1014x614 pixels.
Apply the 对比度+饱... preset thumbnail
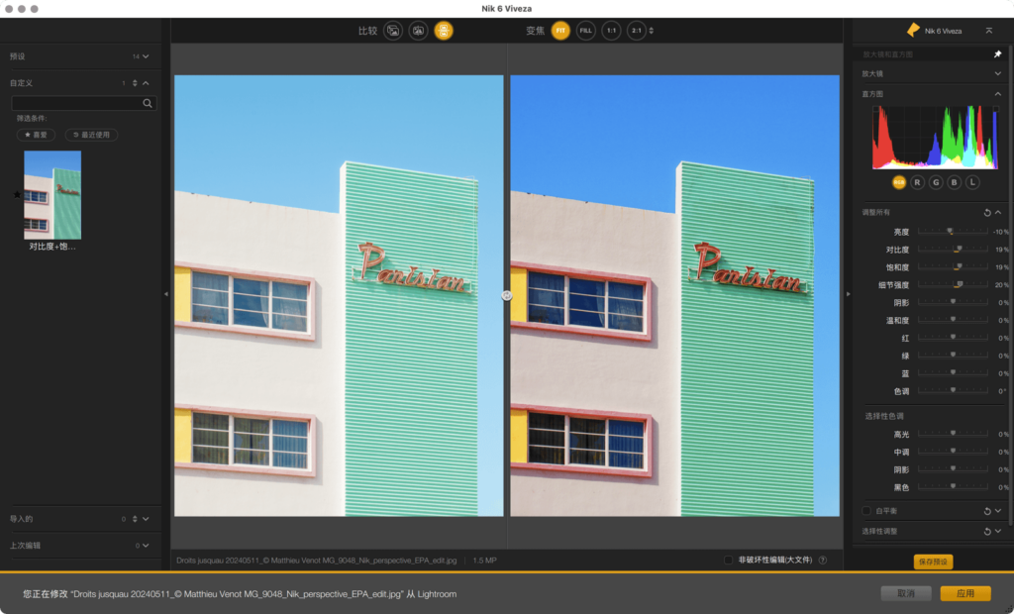pyautogui.click(x=52, y=195)
